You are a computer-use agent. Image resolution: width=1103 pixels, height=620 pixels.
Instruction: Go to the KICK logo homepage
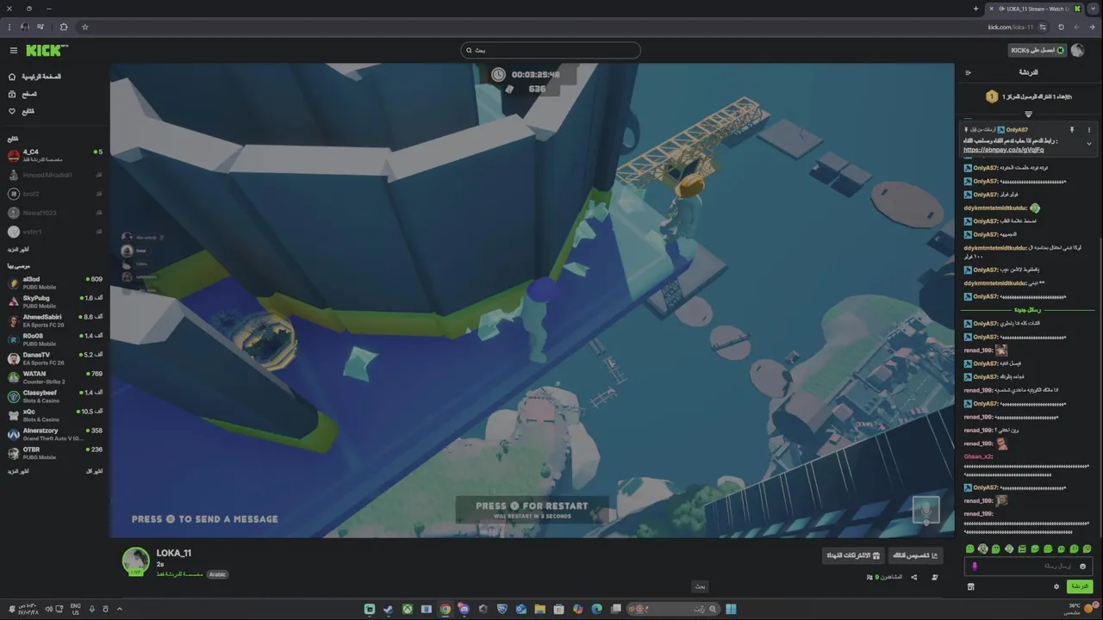(x=47, y=51)
